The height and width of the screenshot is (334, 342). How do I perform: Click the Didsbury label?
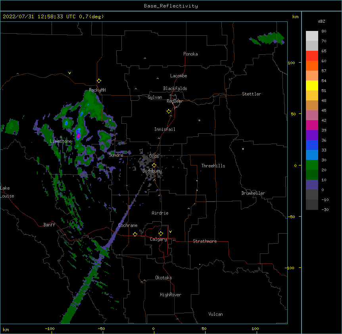tap(152, 171)
